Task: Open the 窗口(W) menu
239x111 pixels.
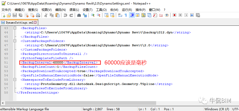Action: [x=154, y=10]
